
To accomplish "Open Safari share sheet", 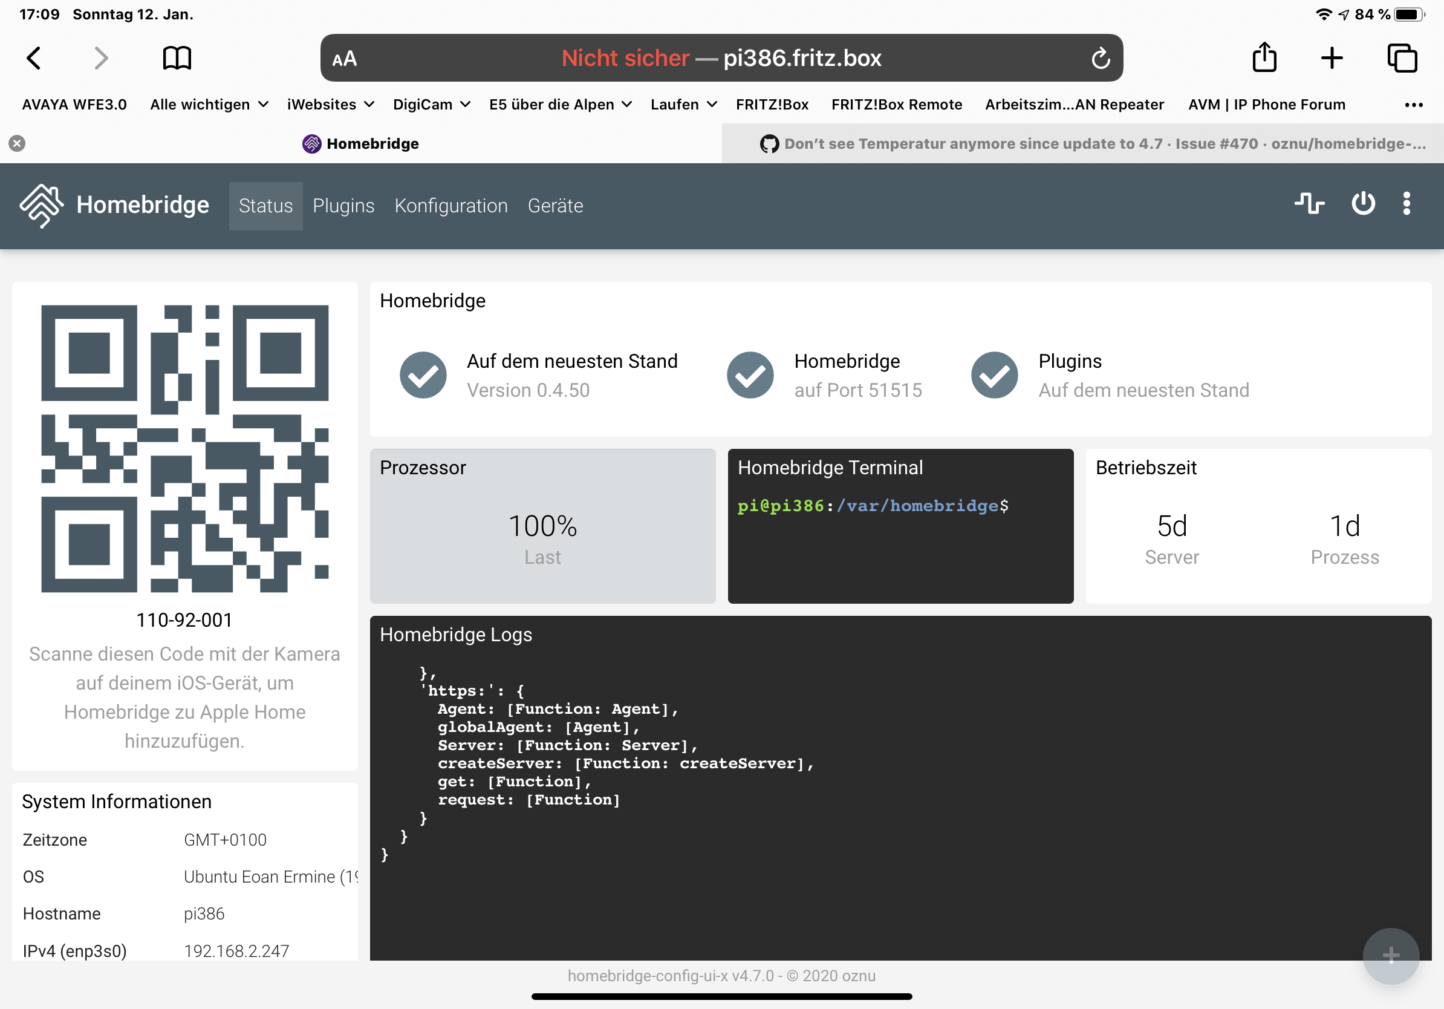I will click(x=1264, y=58).
